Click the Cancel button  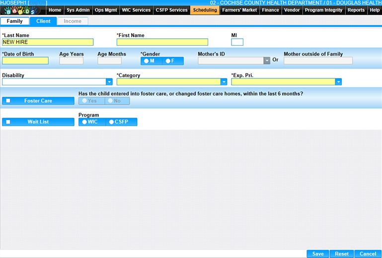[368, 254]
